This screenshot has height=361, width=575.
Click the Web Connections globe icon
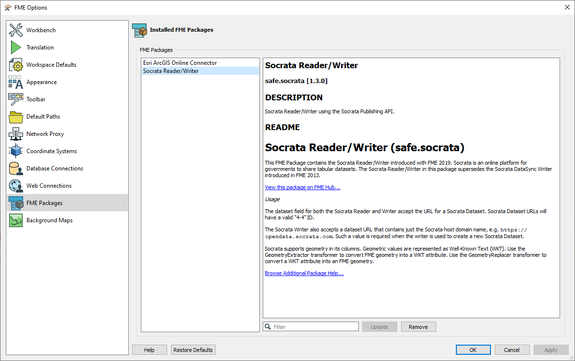pos(16,186)
